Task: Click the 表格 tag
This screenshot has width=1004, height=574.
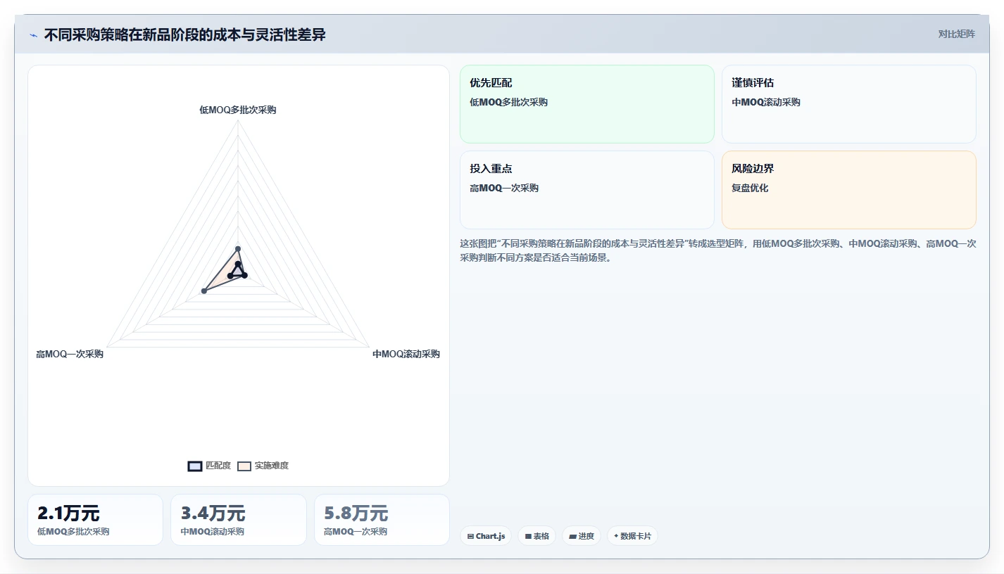Action: [536, 536]
